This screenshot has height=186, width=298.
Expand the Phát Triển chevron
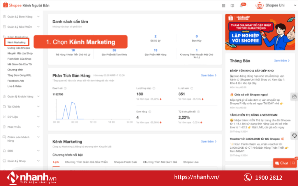click(x=39, y=127)
